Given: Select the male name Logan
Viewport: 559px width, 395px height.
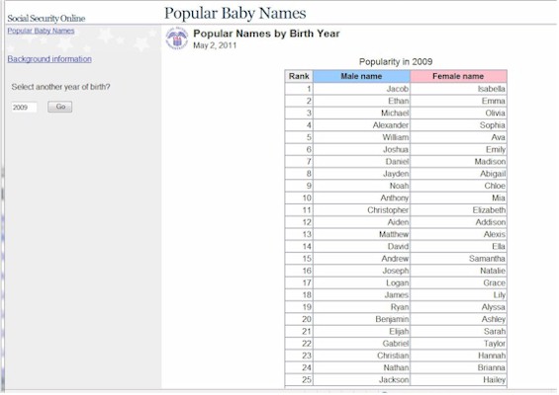Looking at the screenshot, I should tap(397, 282).
